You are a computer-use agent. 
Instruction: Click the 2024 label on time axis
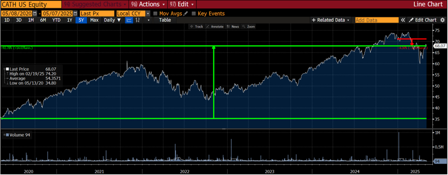pos(355,172)
